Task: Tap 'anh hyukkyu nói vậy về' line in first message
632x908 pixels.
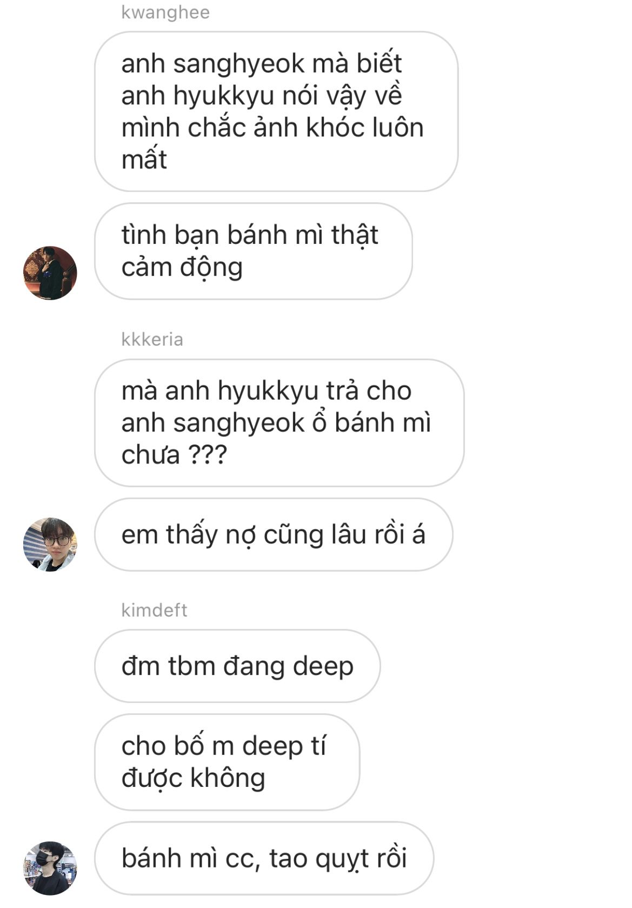Action: click(262, 96)
